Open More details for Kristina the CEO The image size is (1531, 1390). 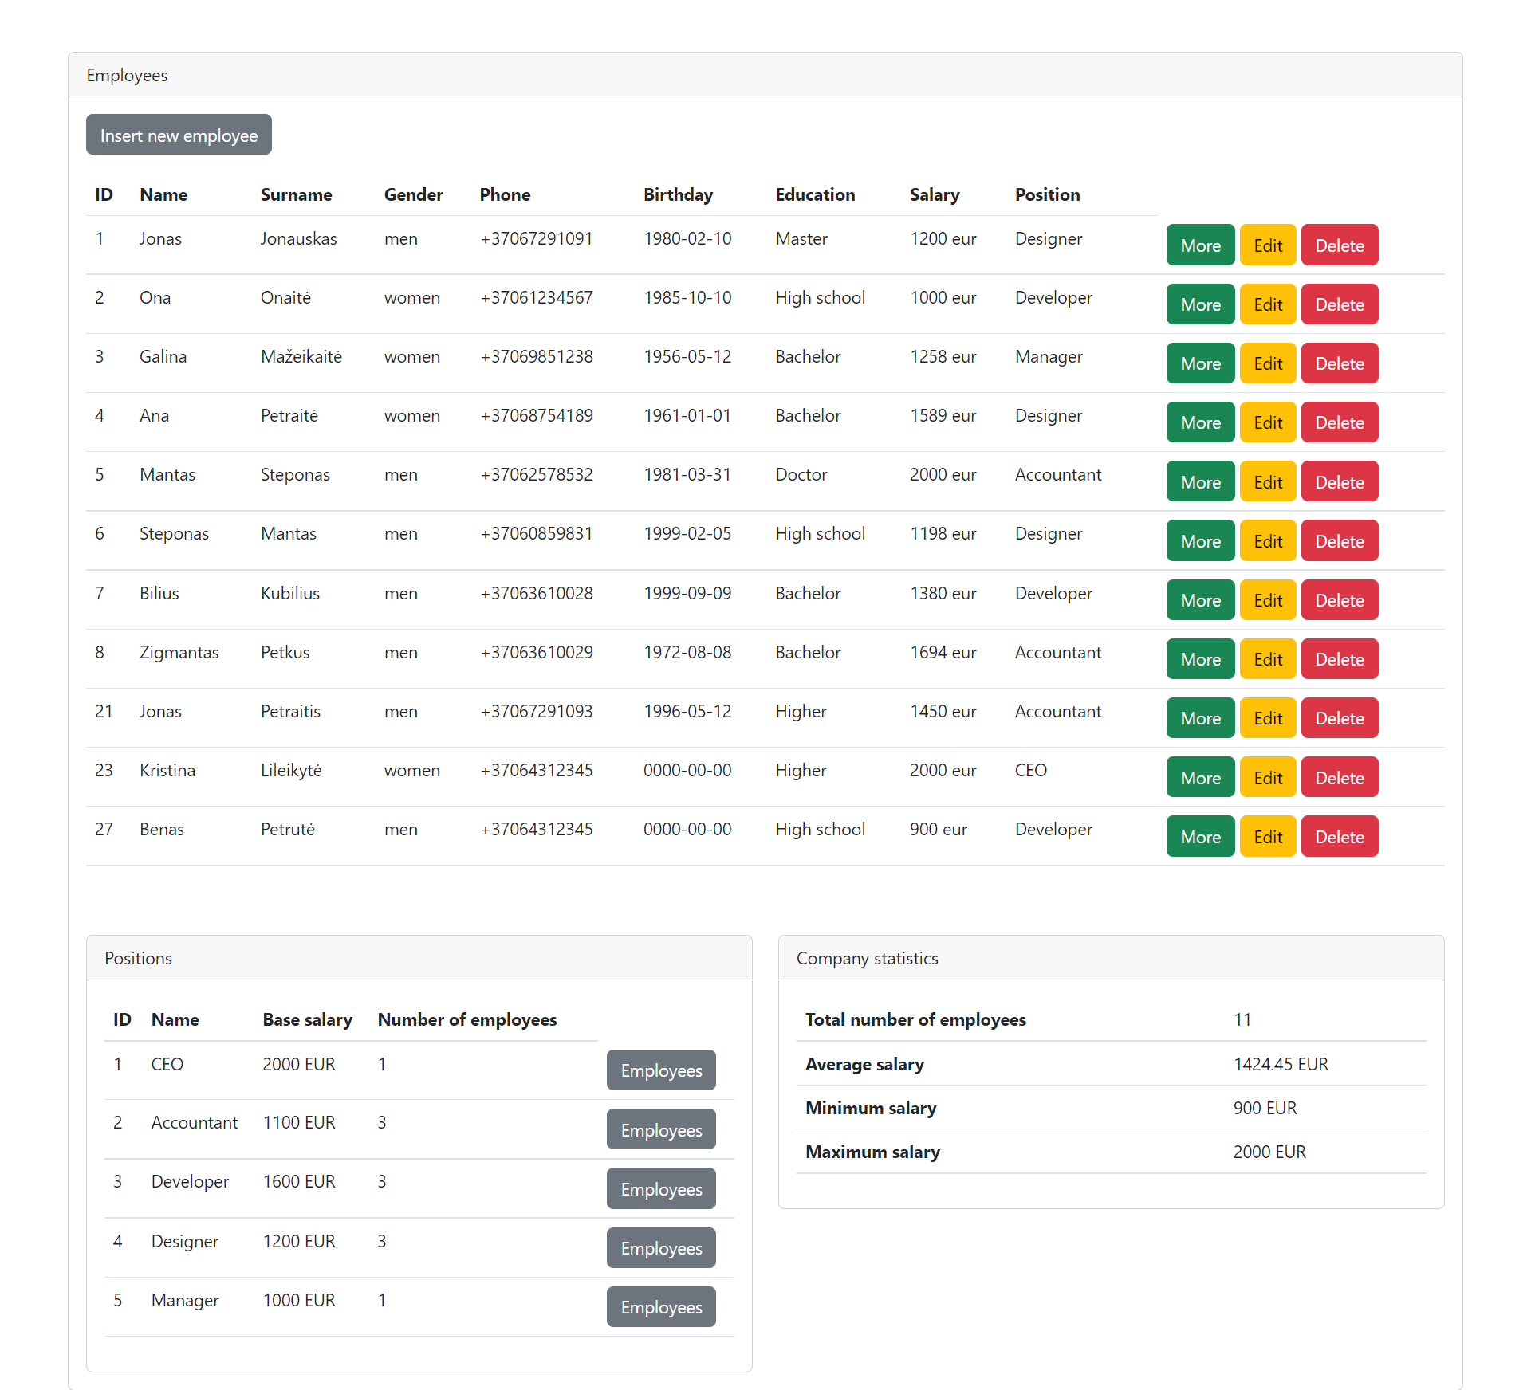coord(1199,776)
